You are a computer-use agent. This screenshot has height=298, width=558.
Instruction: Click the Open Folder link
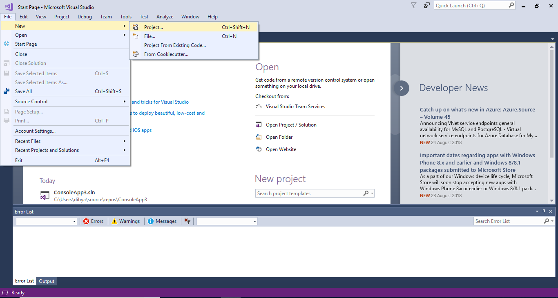[x=279, y=137]
